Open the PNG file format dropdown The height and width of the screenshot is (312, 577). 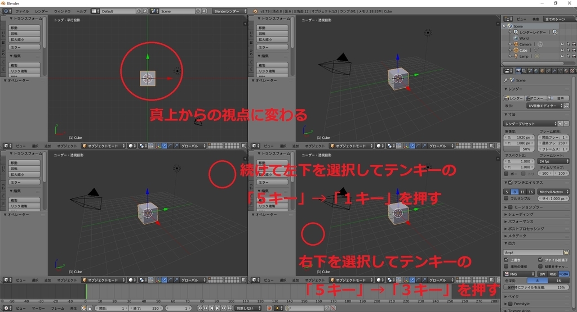coord(519,274)
